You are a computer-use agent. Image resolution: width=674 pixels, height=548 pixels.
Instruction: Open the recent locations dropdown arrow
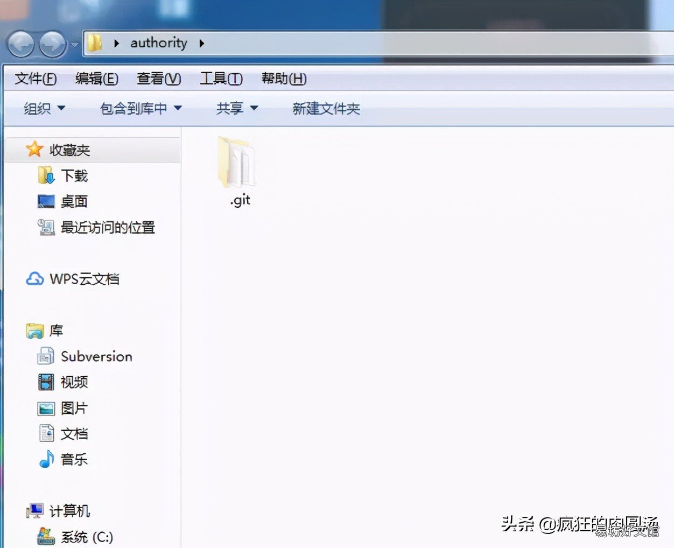click(x=75, y=45)
